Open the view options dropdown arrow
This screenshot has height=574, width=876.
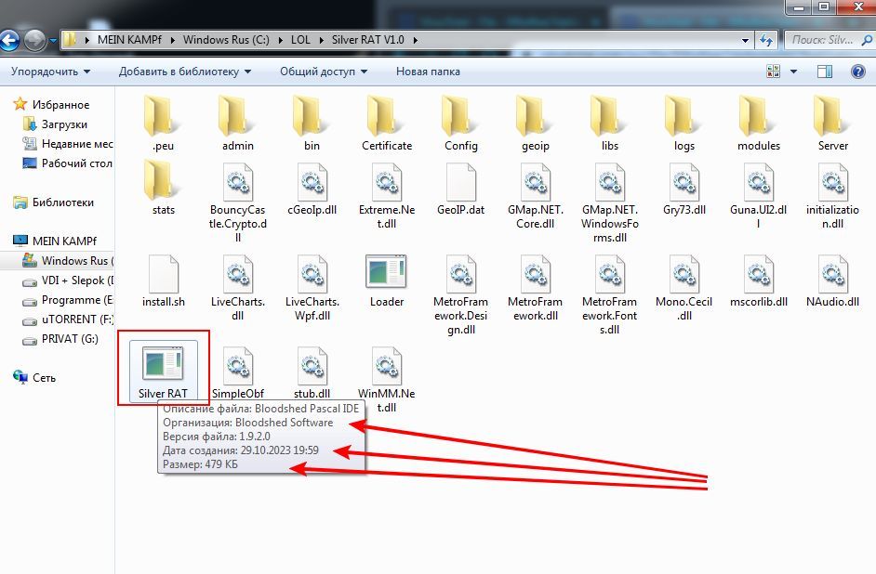[793, 72]
